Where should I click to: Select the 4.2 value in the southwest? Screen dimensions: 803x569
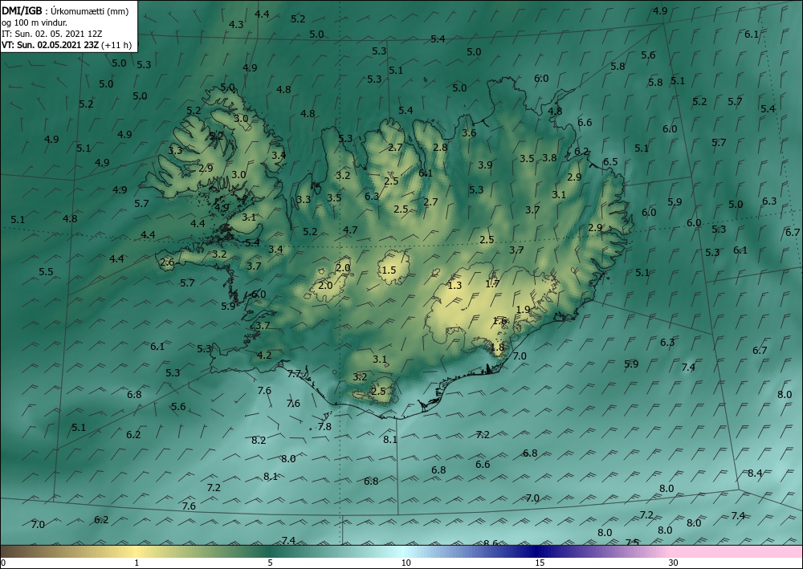[x=264, y=355]
